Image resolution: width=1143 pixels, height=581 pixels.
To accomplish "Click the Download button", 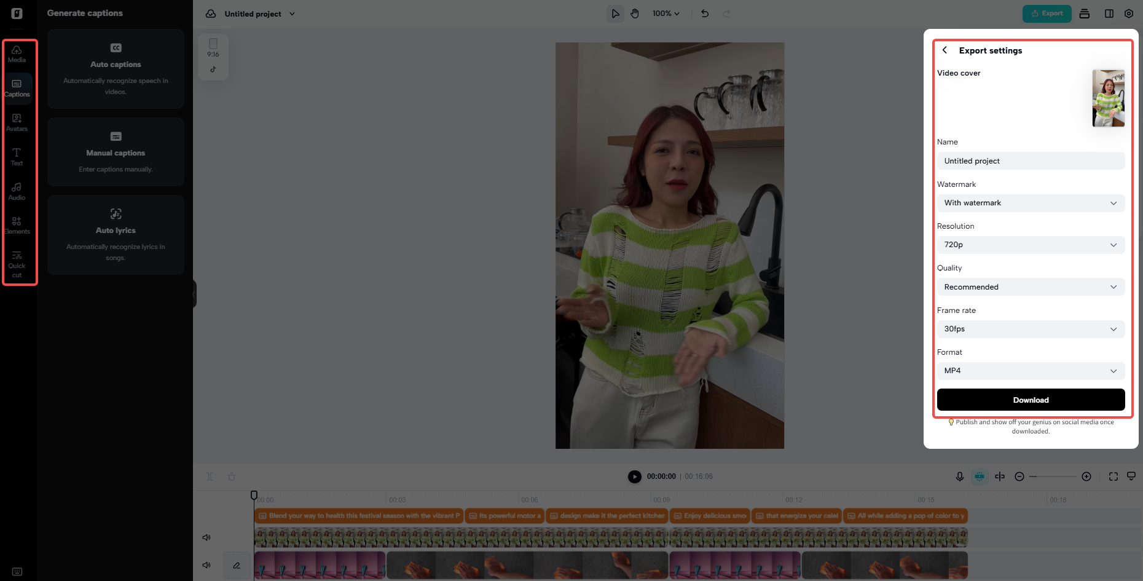I will 1031,400.
